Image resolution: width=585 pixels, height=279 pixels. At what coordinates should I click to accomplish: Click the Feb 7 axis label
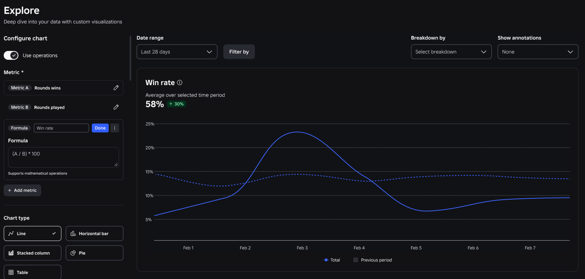(530, 248)
